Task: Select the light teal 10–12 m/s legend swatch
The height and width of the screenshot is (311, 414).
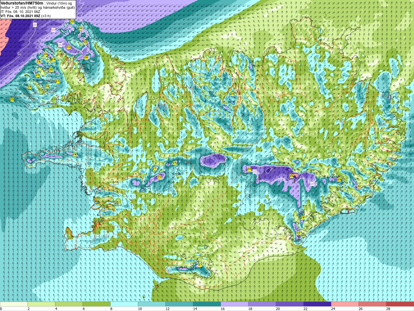Action: pyautogui.click(x=152, y=304)
